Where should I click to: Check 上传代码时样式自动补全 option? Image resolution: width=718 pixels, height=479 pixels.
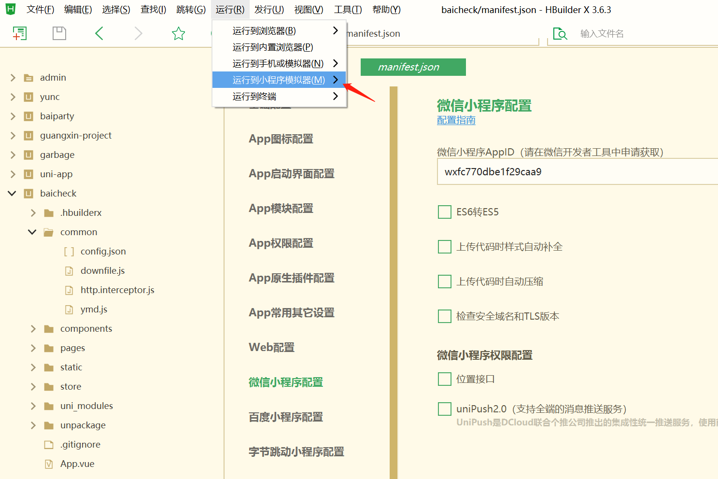pos(444,247)
